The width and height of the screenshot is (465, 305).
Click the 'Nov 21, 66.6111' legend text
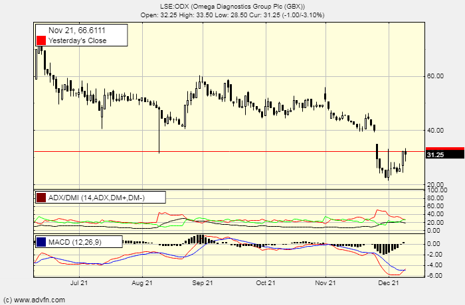[77, 30]
